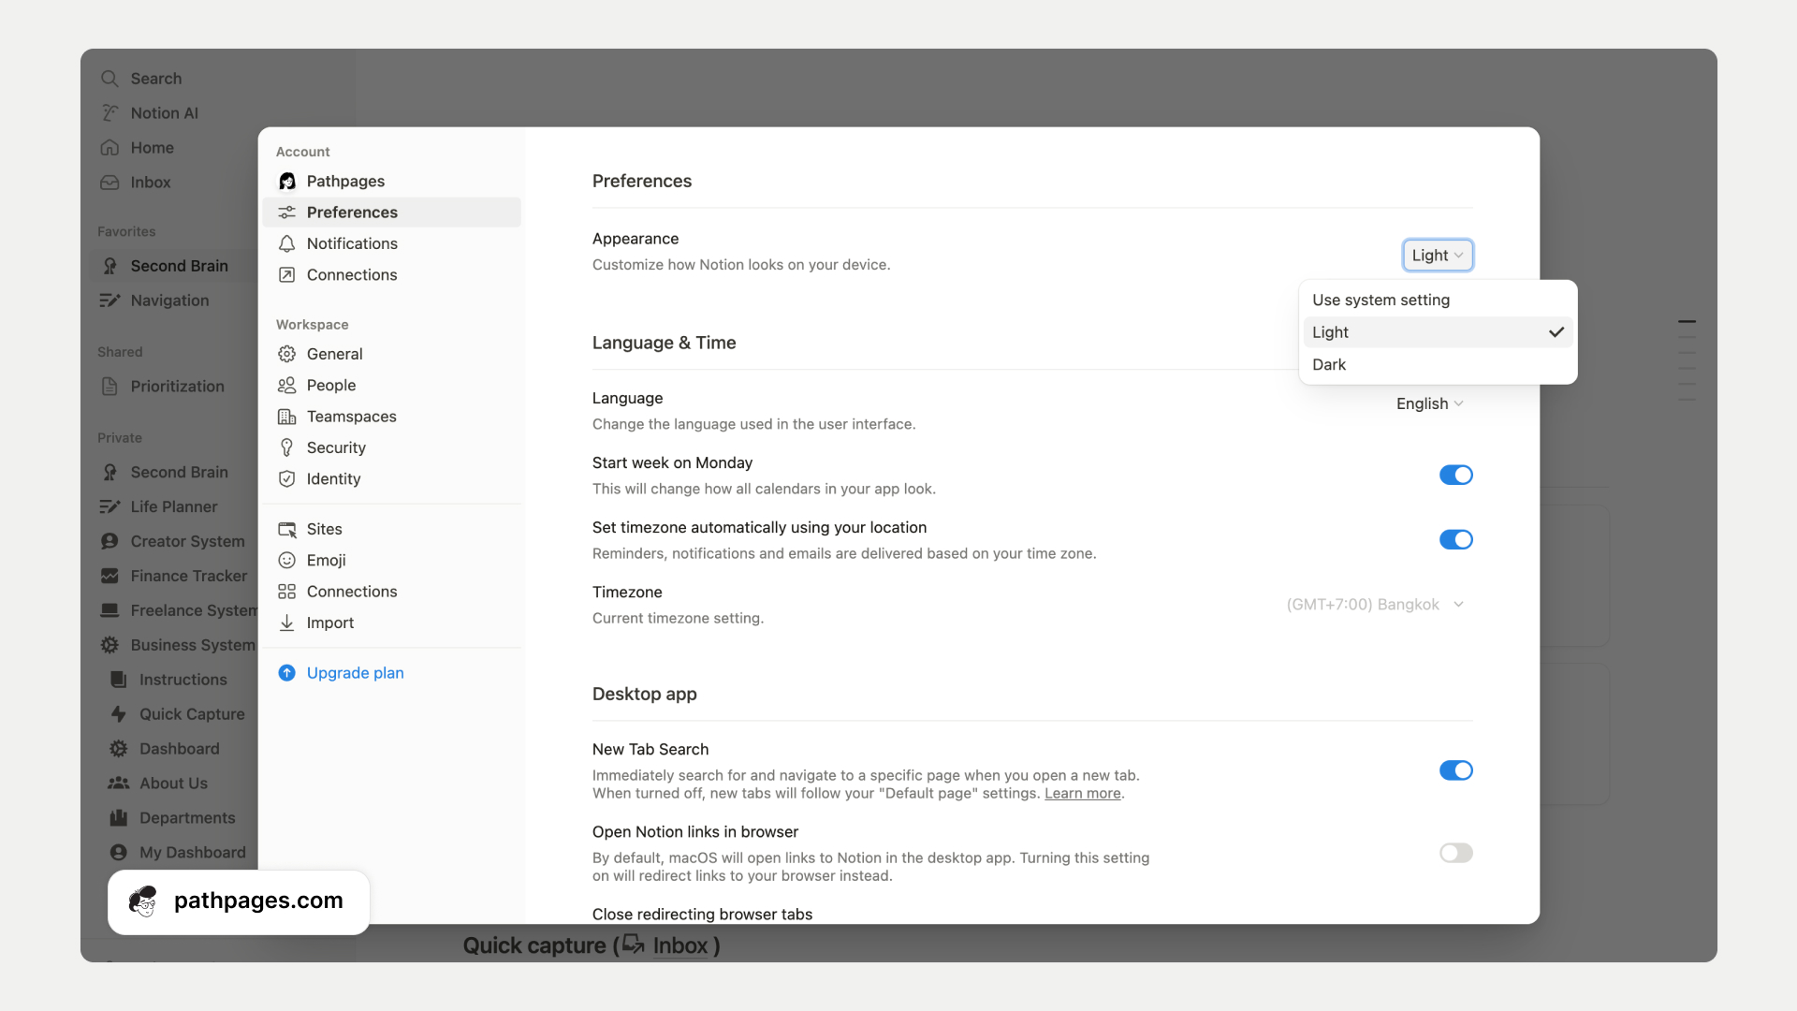
Task: Choose Light in the appearance menu
Action: [1438, 332]
